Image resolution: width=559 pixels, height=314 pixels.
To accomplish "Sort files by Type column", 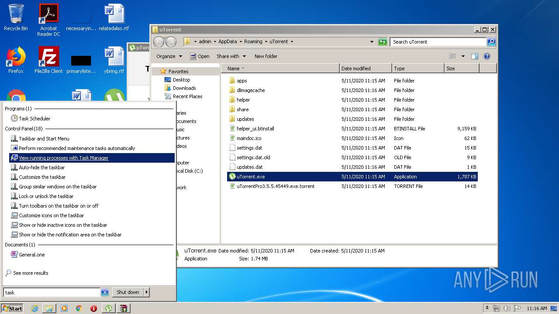I will coord(418,68).
